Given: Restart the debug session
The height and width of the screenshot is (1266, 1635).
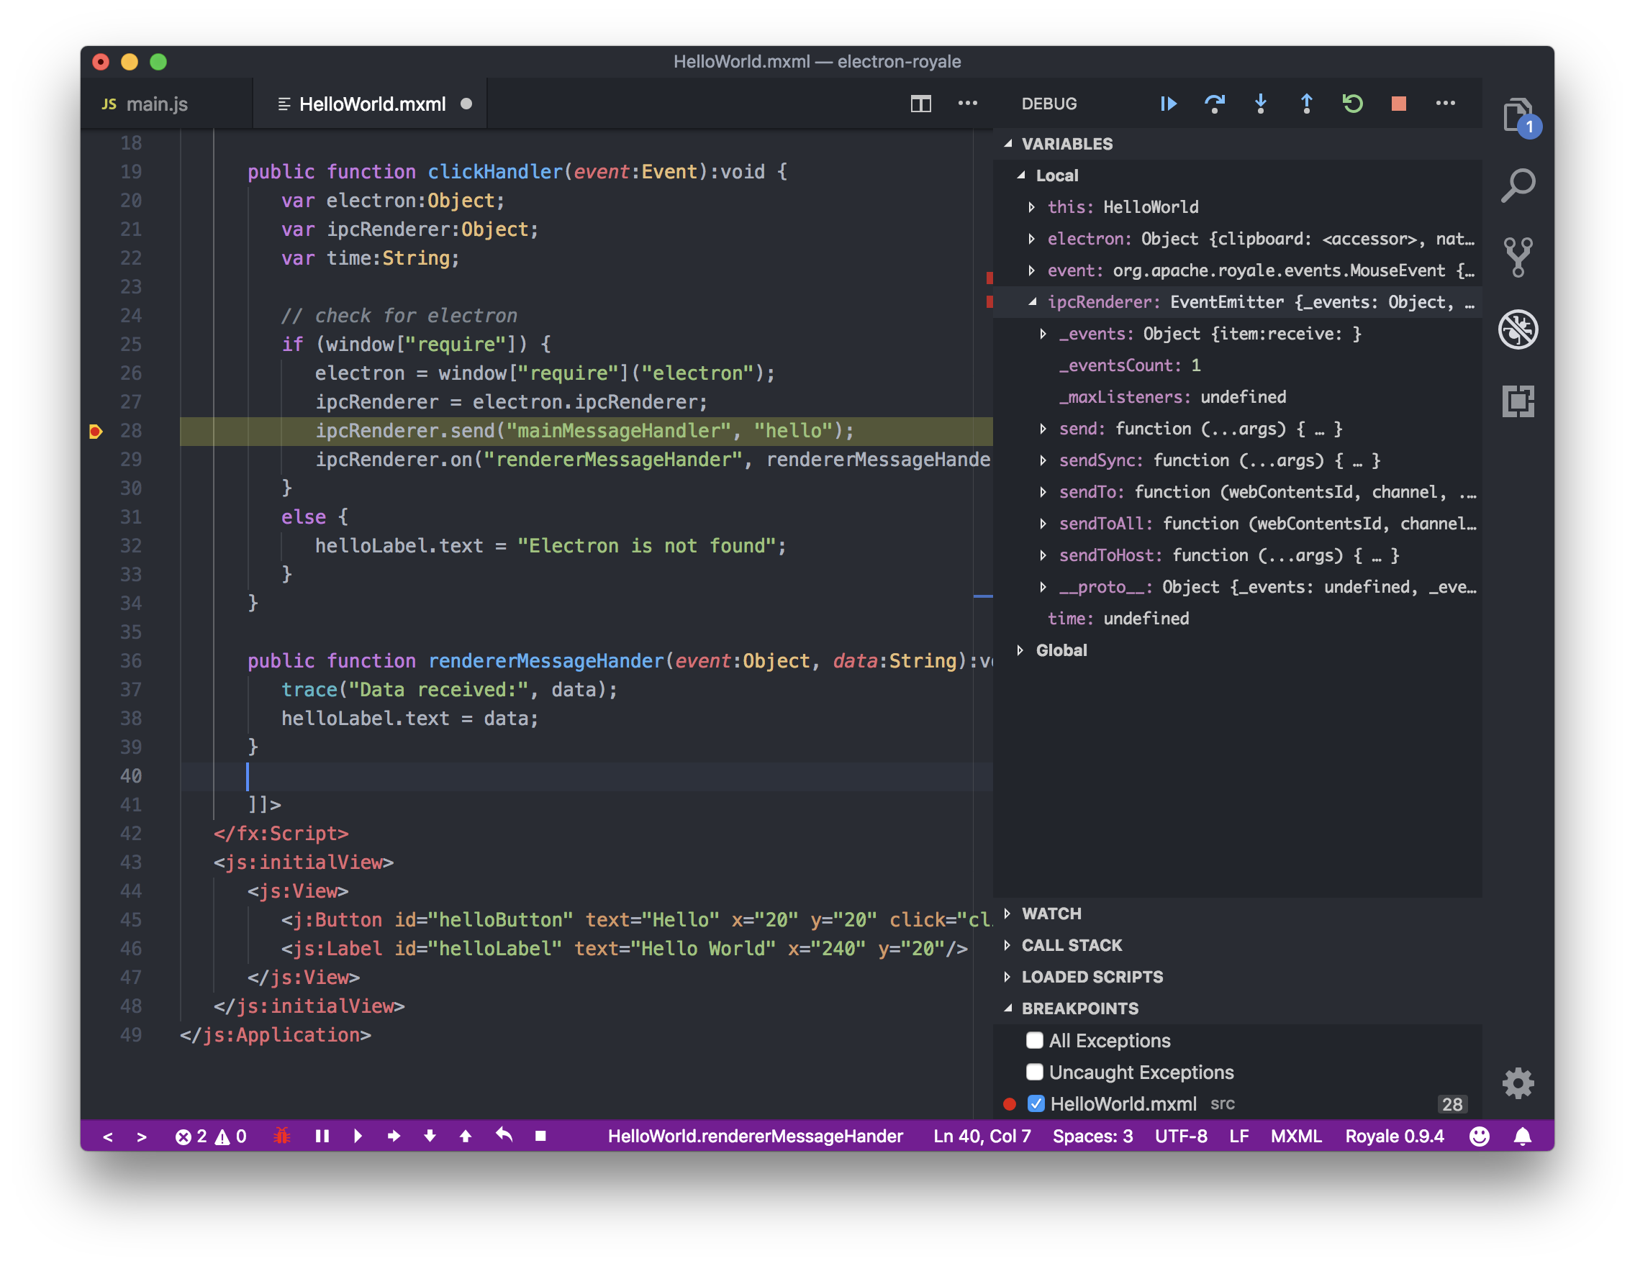Looking at the screenshot, I should (x=1352, y=104).
